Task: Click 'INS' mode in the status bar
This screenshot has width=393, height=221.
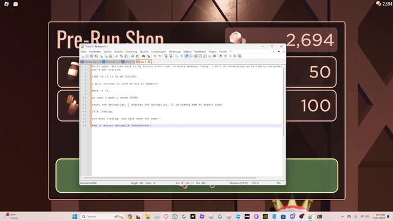Action: pyautogui.click(x=278, y=183)
